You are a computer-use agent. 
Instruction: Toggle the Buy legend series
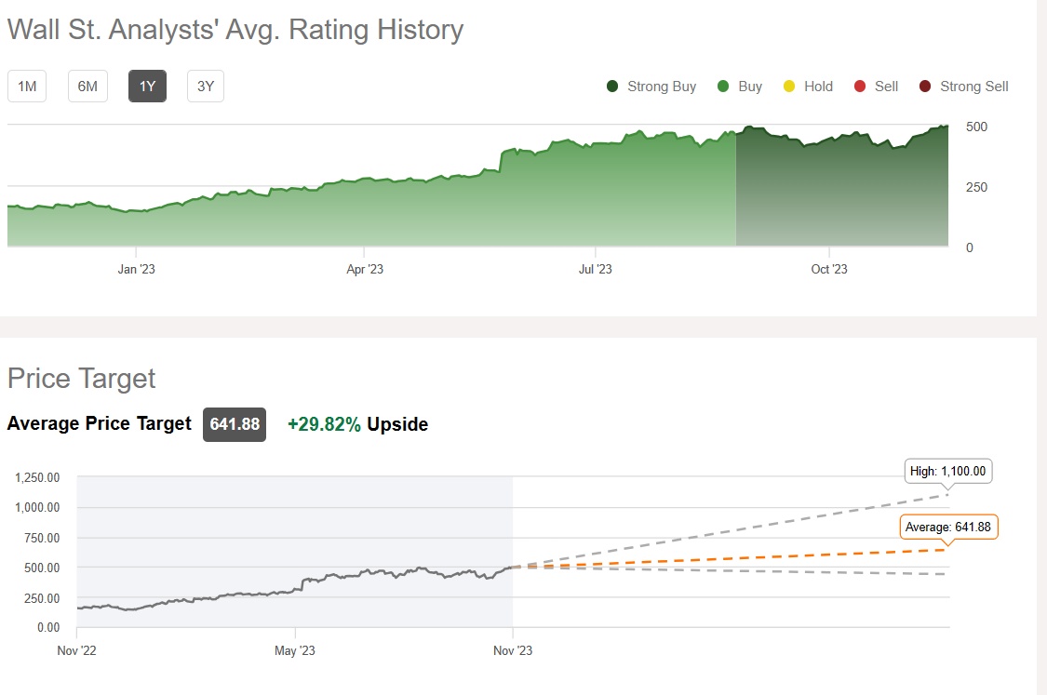[x=723, y=87]
